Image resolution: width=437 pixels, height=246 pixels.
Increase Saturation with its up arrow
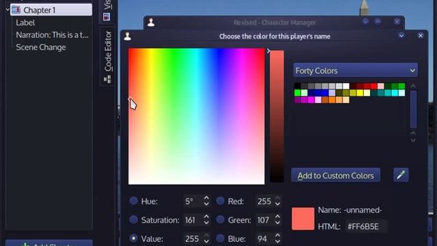click(x=206, y=217)
